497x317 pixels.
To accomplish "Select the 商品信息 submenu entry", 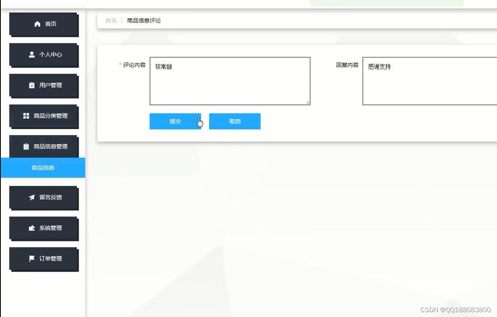I will pyautogui.click(x=43, y=167).
